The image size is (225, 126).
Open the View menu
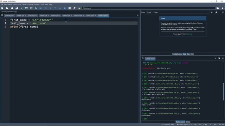click(47, 5)
